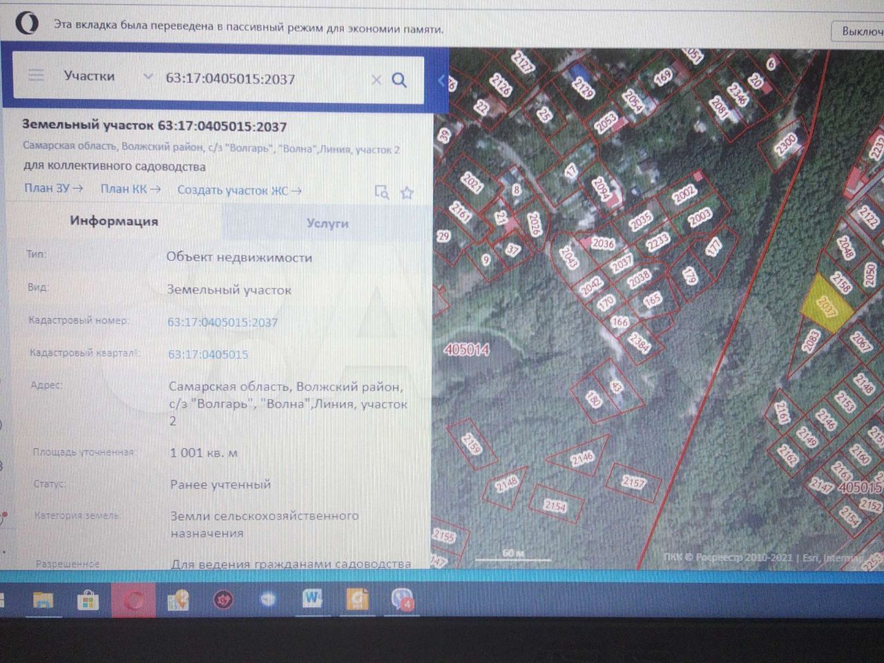
Task: Clear the cadastral number search field
Action: [x=376, y=80]
